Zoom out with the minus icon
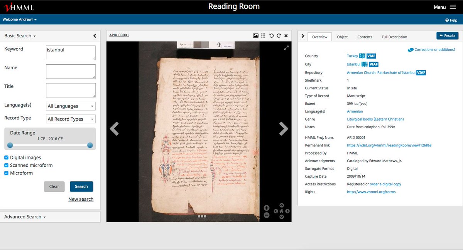Viewport: 463px width, 250px height. pos(266,215)
